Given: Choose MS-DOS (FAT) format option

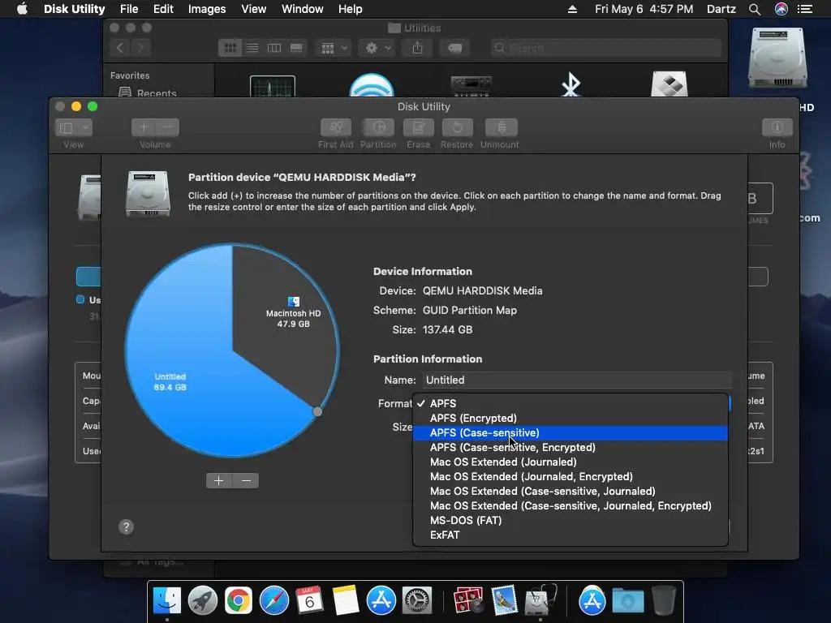Looking at the screenshot, I should [571, 520].
